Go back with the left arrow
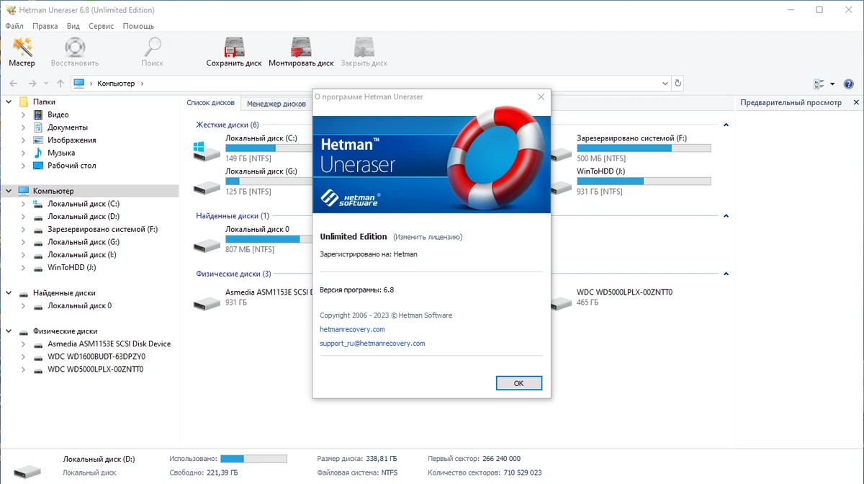 pos(14,84)
